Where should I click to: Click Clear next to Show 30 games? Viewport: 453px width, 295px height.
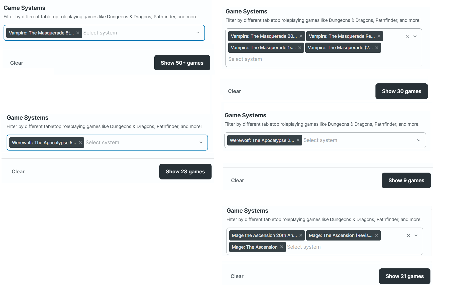[x=234, y=91]
